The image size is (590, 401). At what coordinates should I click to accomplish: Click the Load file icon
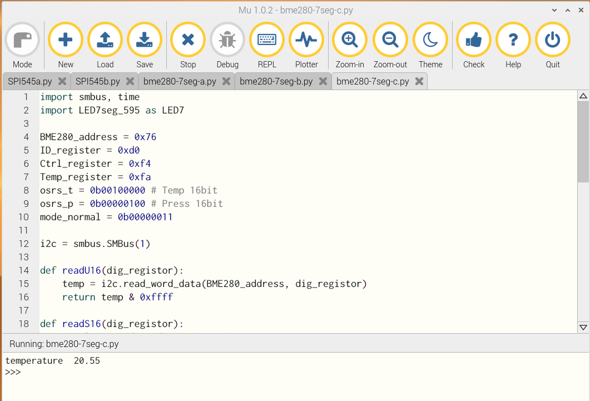pos(105,40)
